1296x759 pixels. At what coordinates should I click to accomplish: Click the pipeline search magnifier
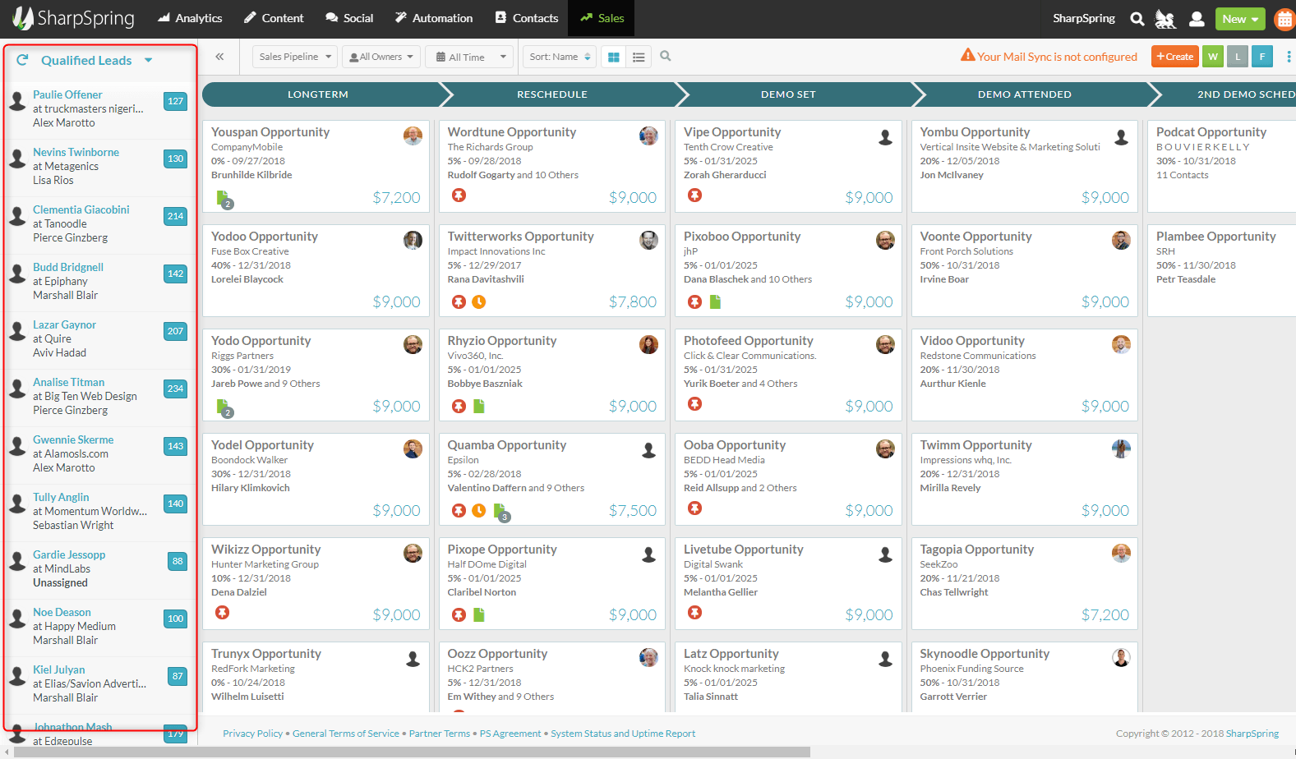tap(666, 56)
